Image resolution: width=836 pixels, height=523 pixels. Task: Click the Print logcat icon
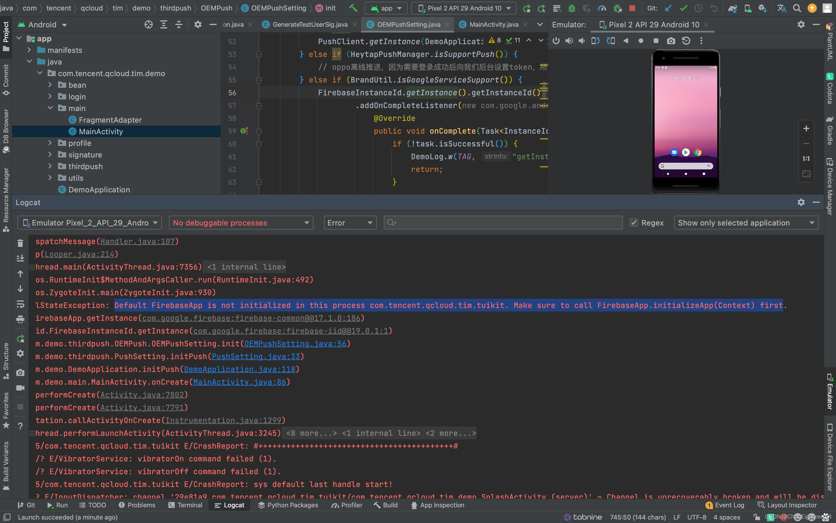(x=20, y=319)
